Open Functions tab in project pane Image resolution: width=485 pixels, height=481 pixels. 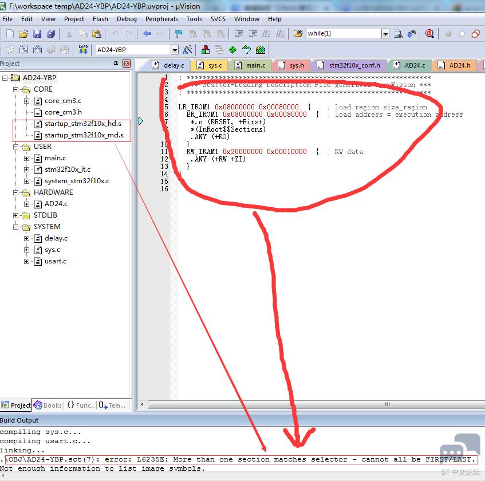(x=81, y=405)
